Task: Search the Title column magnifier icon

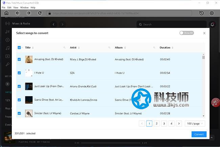Action: [64, 48]
